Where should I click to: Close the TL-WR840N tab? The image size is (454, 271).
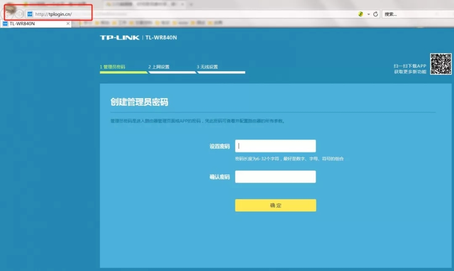click(x=68, y=23)
